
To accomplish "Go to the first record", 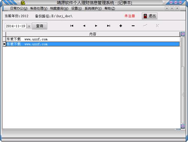I will coord(72,26).
